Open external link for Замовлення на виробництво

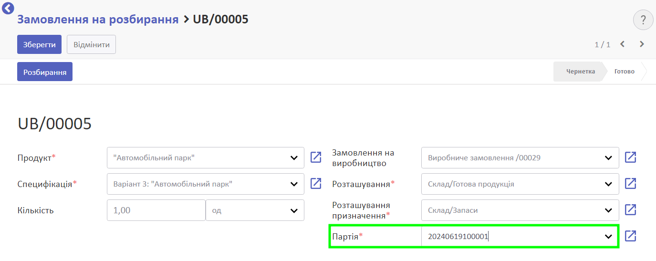click(x=631, y=157)
